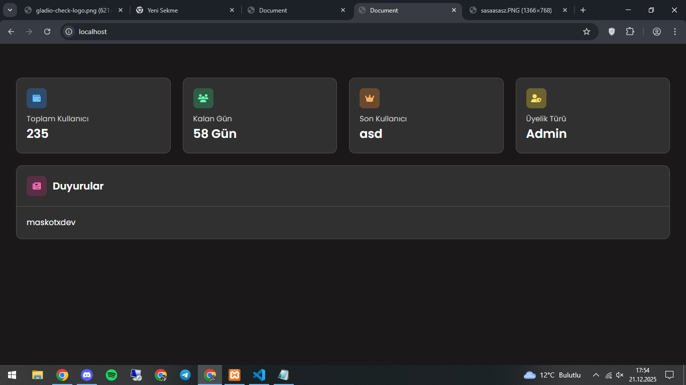Image resolution: width=686 pixels, height=385 pixels.
Task: Click the pink newspaper icon beside Duyurular
Action: click(x=37, y=186)
